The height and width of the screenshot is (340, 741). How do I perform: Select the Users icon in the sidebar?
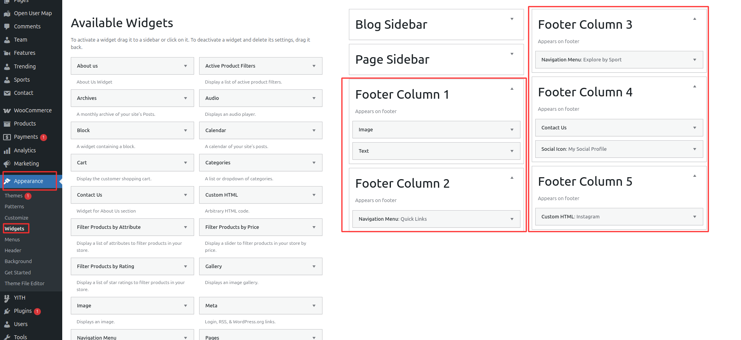pyautogui.click(x=7, y=324)
